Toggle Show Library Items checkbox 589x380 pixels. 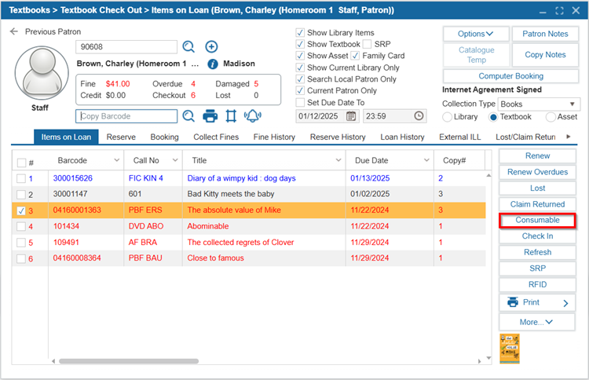[300, 33]
